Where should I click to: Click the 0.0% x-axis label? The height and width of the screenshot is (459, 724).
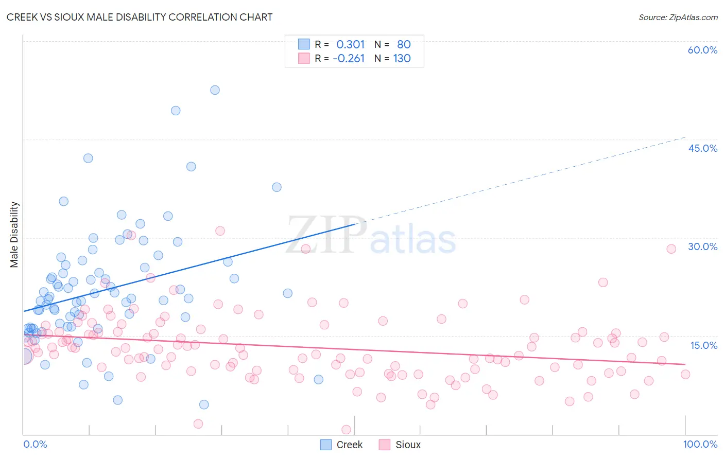35,444
